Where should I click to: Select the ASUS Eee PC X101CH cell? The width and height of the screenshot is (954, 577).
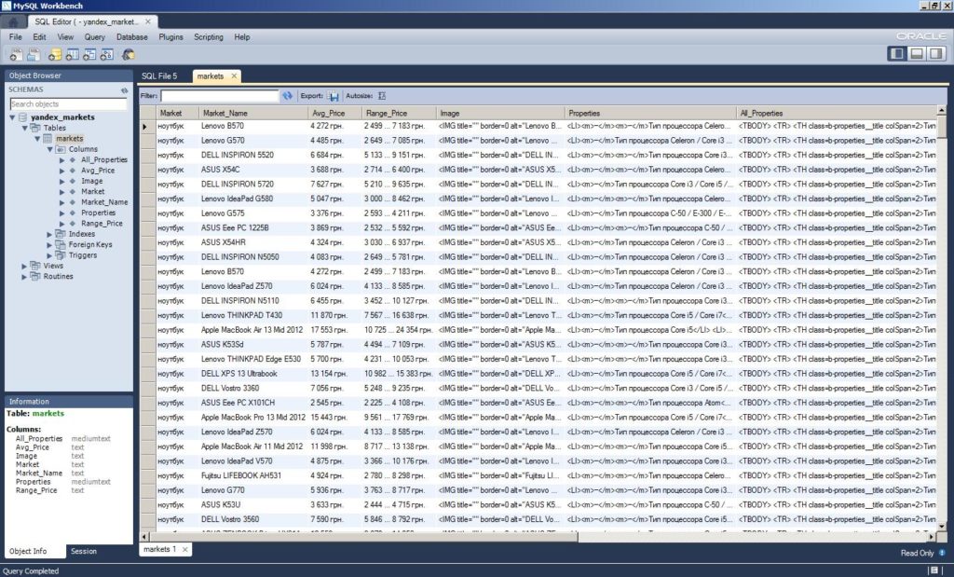click(x=253, y=403)
